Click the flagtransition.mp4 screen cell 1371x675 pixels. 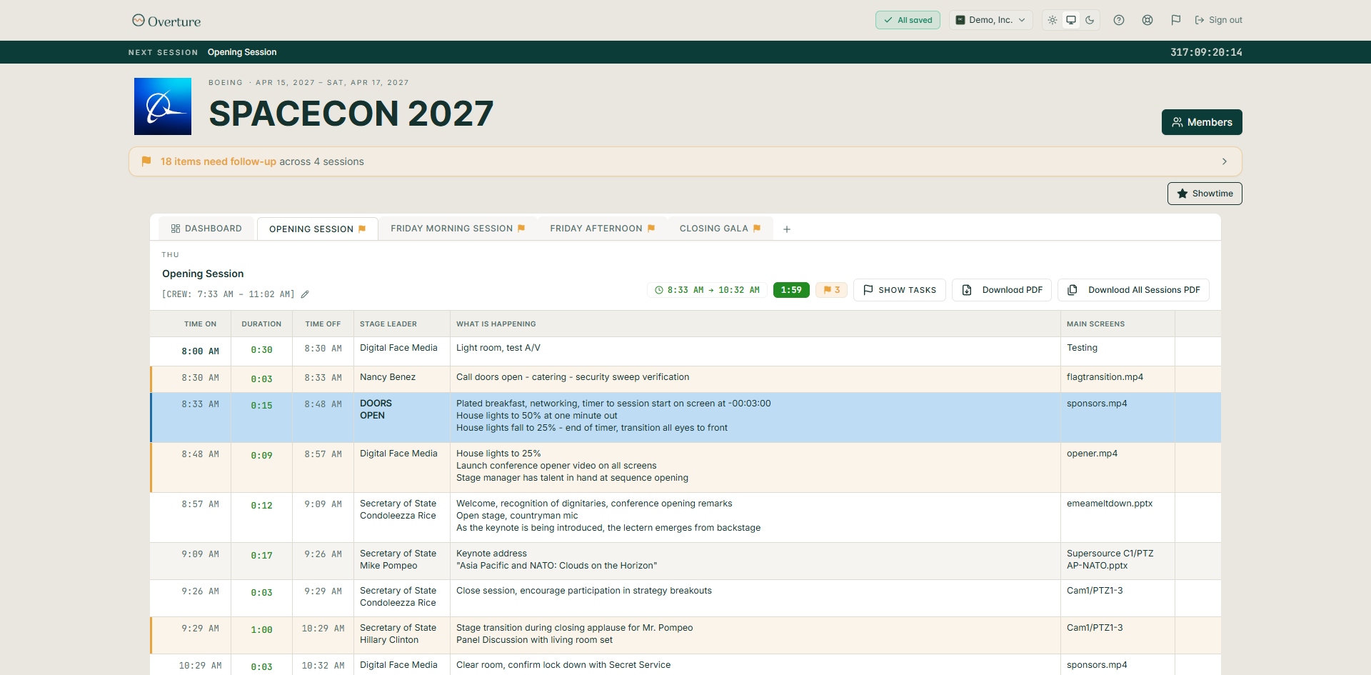1118,379
